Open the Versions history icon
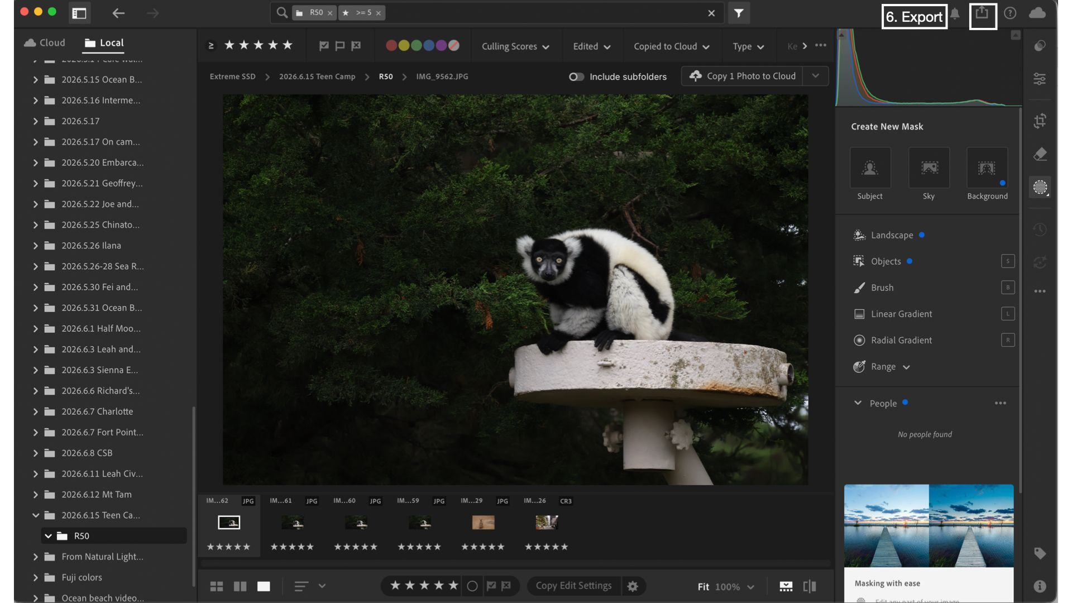 [1040, 229]
